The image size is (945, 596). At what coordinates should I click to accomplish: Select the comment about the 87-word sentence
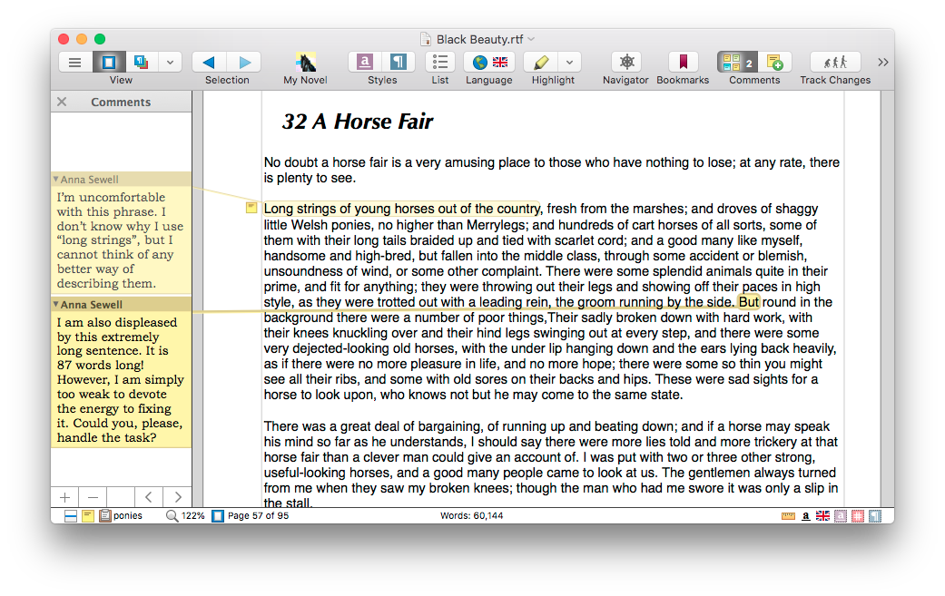(121, 379)
